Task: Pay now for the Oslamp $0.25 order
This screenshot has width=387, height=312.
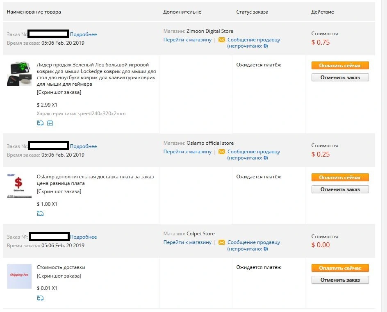Action: click(340, 177)
